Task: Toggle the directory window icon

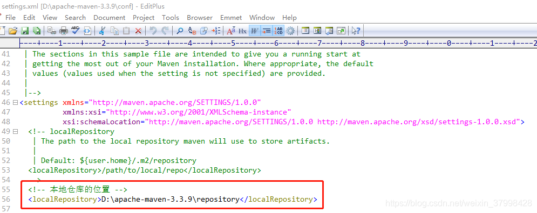Action: tap(317, 31)
